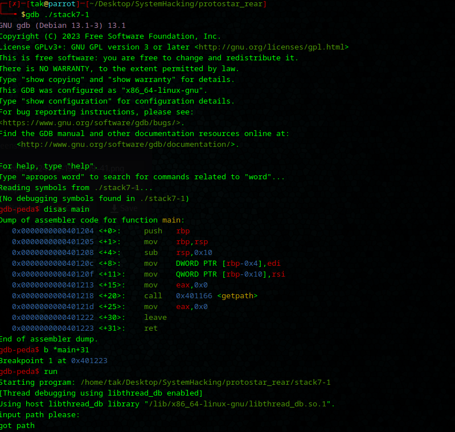Click the GPL license URL gnu.org/licenses/gpl.html
455x432 pixels.
pyautogui.click(x=272, y=47)
